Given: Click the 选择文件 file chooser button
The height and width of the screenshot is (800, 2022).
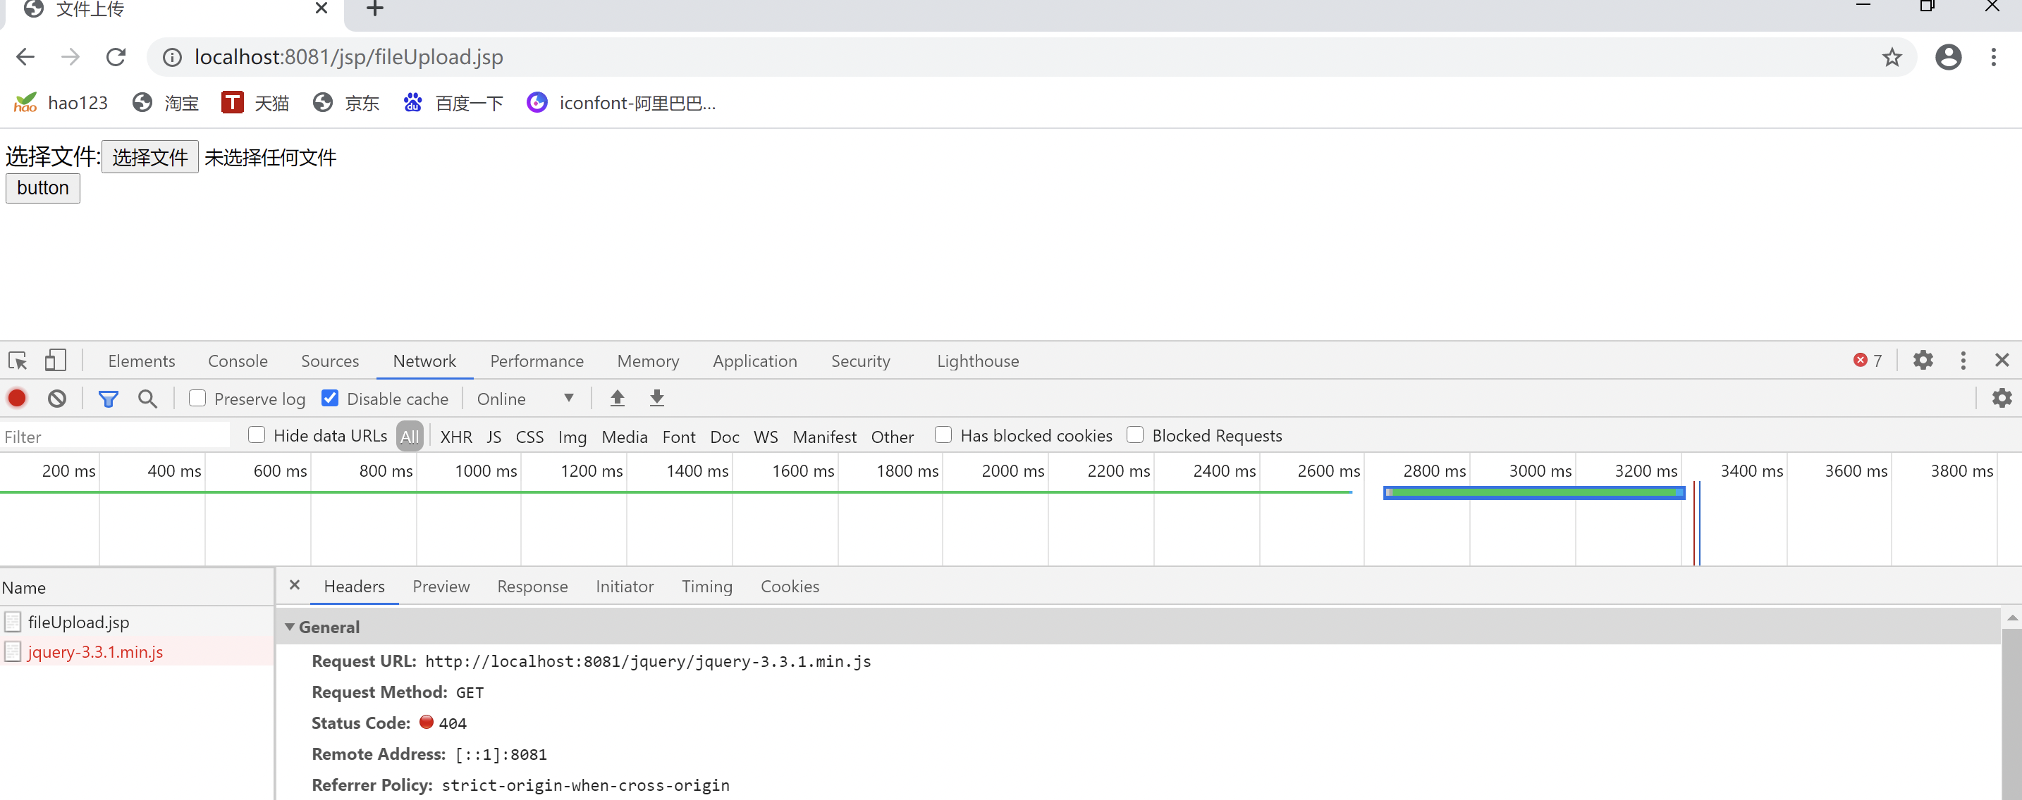Looking at the screenshot, I should [x=150, y=158].
